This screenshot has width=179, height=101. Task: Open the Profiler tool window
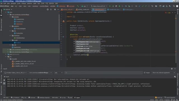click(x=55, y=98)
